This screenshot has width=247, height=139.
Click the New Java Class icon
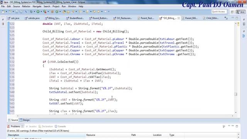point(57,12)
